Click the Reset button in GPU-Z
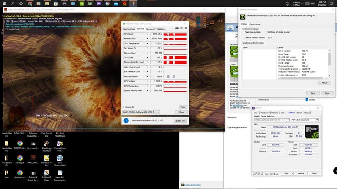337x189 pixels. tap(183, 107)
